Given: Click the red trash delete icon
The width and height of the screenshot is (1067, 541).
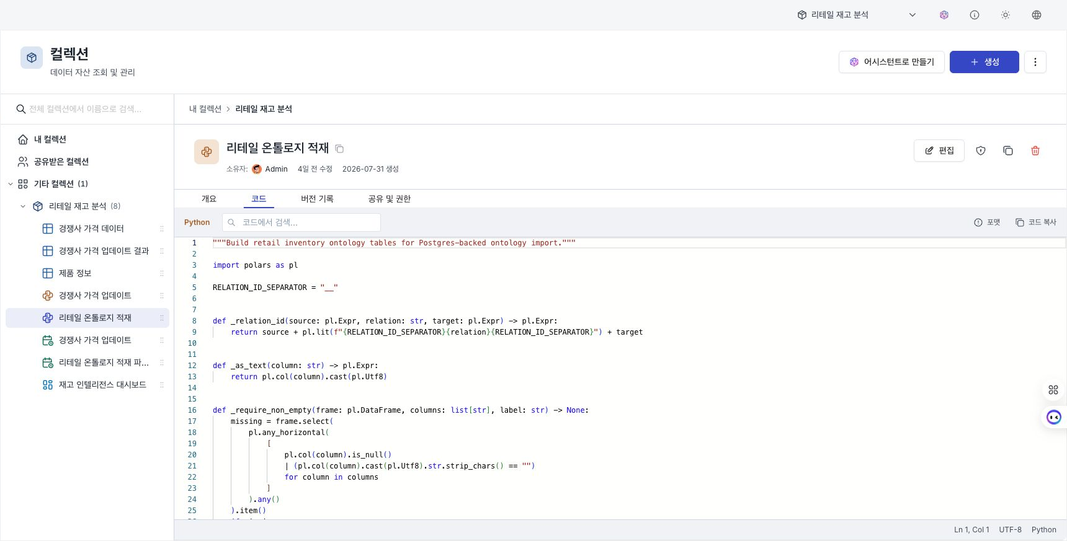Looking at the screenshot, I should (1035, 151).
